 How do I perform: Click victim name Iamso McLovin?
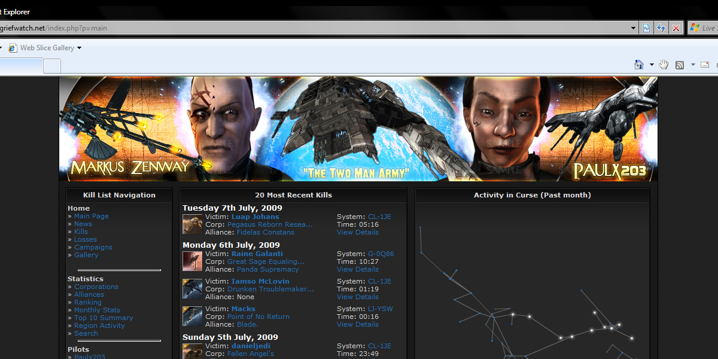click(x=260, y=281)
